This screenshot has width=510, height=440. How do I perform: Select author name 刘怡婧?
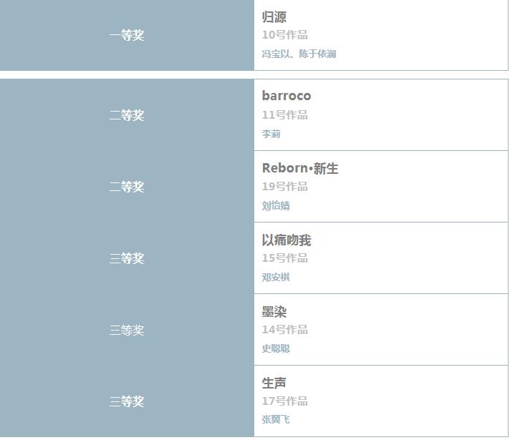pyautogui.click(x=276, y=205)
